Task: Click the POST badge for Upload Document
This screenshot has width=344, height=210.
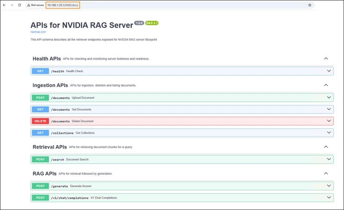Action: pos(40,97)
